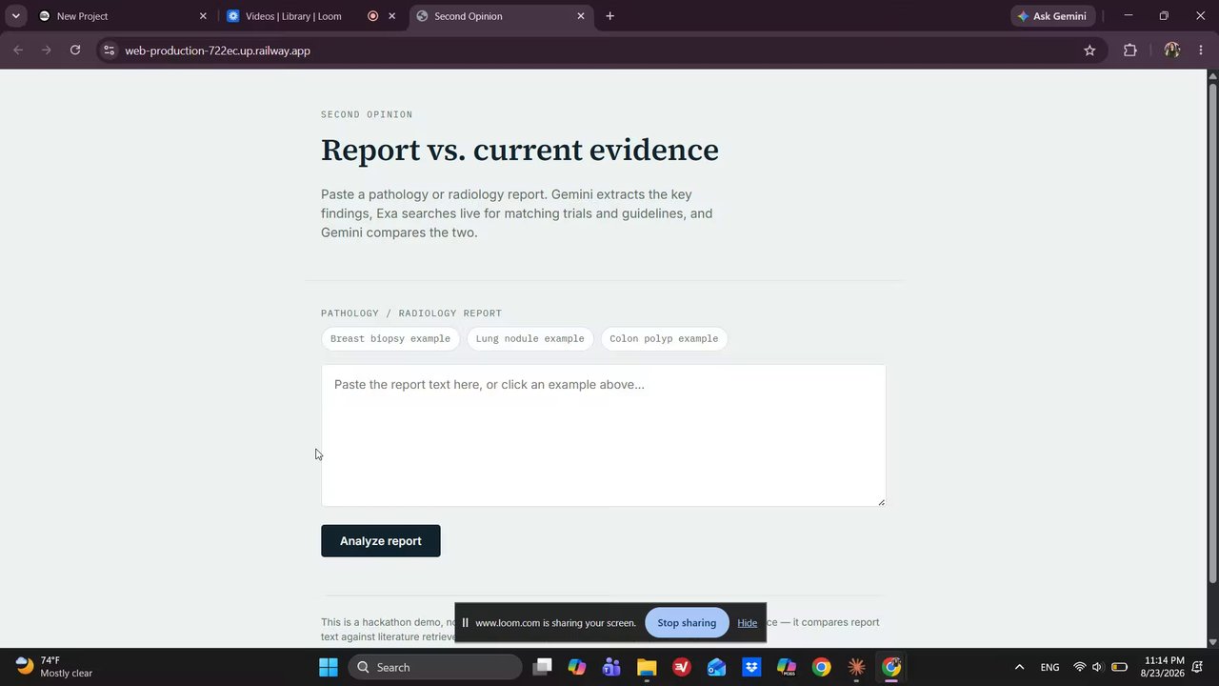Hide the screen sharing notification bar

tap(747, 623)
